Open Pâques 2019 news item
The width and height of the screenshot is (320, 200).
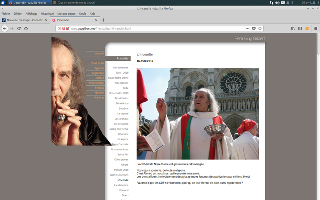121,170
